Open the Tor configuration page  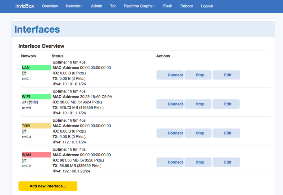pos(113,6)
